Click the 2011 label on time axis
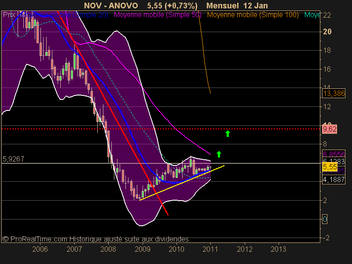The image size is (352, 264). click(210, 249)
